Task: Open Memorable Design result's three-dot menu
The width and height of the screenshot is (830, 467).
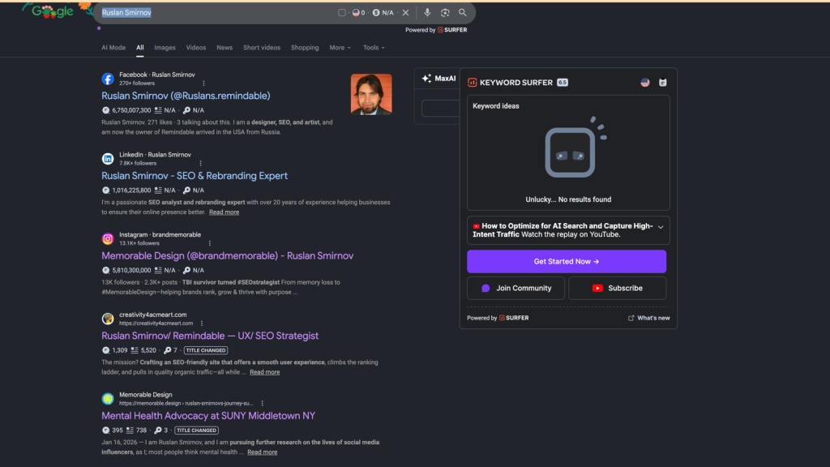Action: pos(262,403)
